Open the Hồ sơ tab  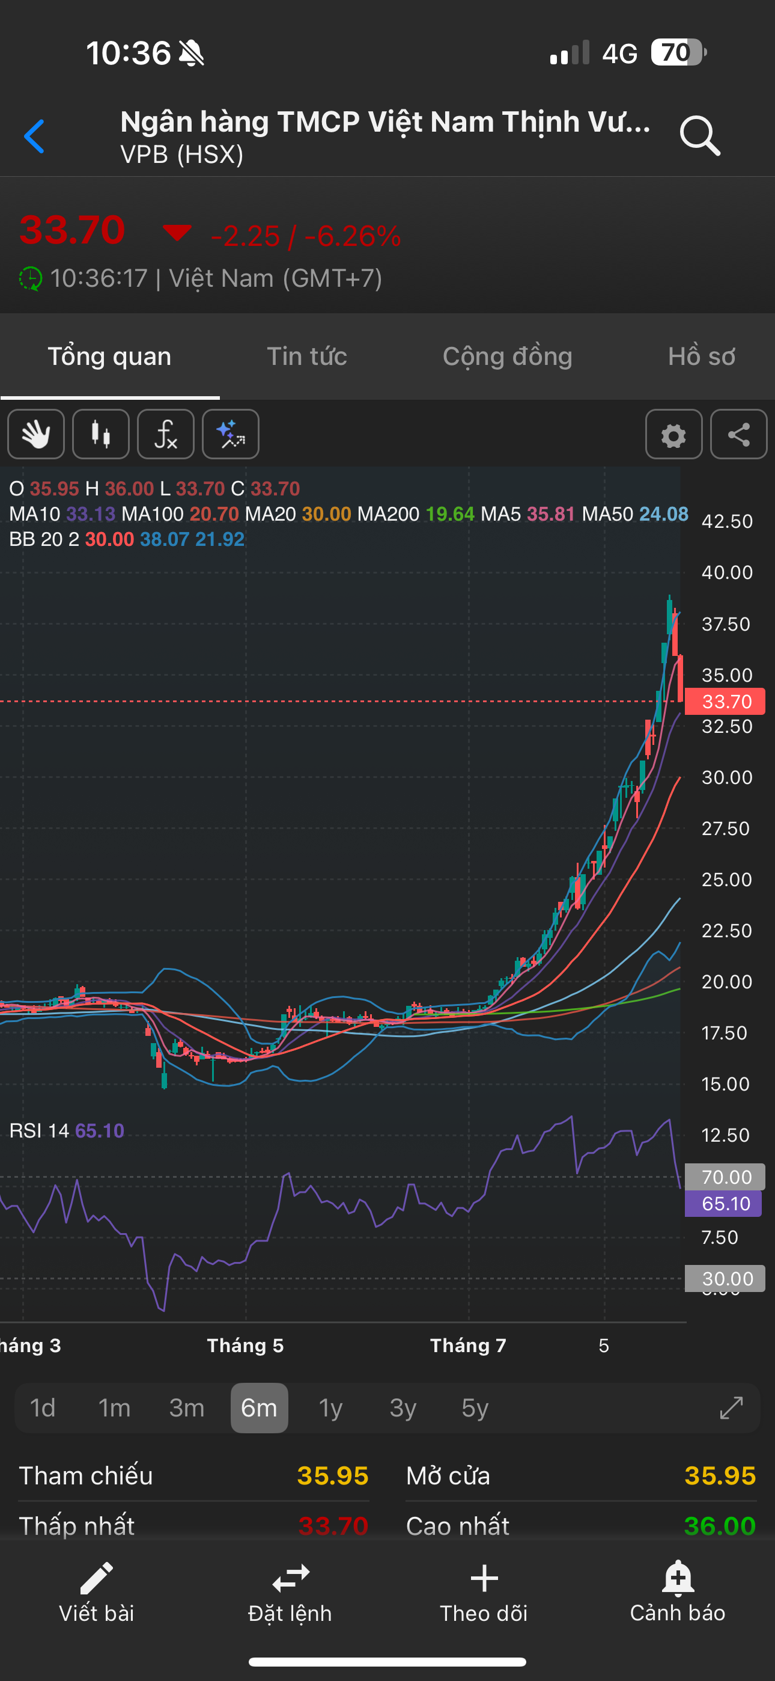702,357
